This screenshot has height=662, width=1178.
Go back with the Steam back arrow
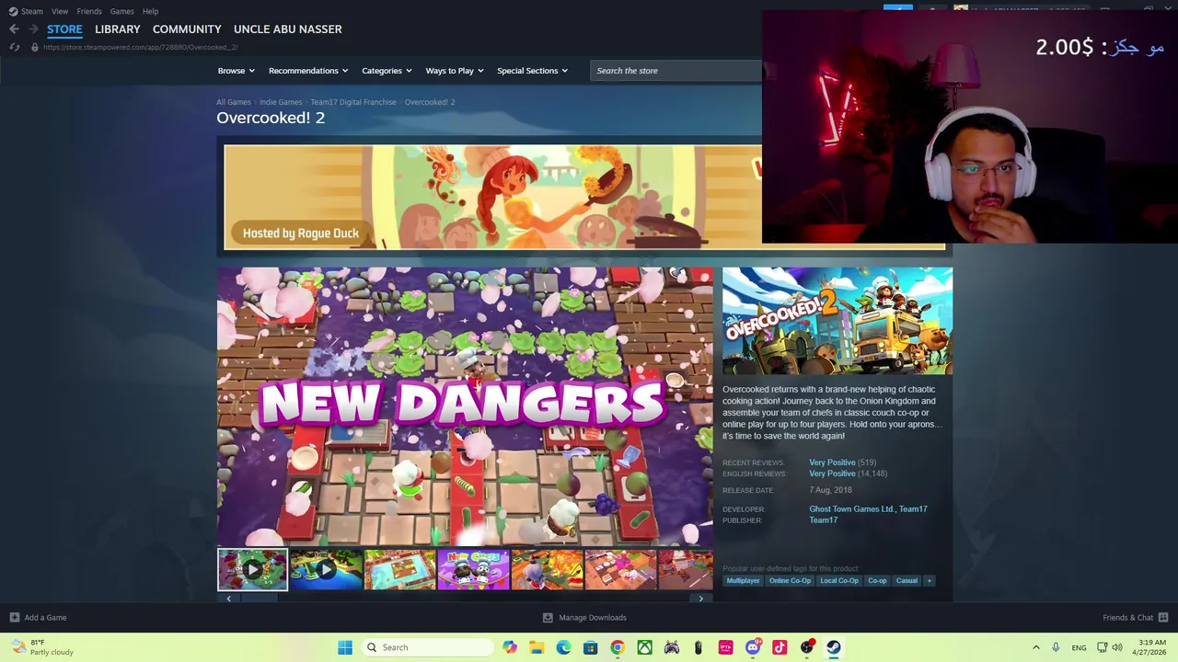click(x=14, y=29)
